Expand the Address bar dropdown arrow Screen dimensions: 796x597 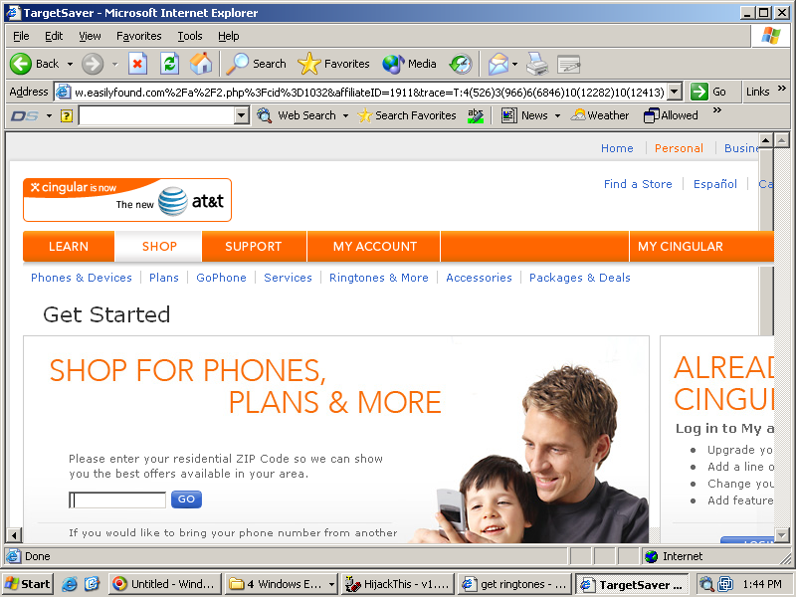tap(674, 92)
